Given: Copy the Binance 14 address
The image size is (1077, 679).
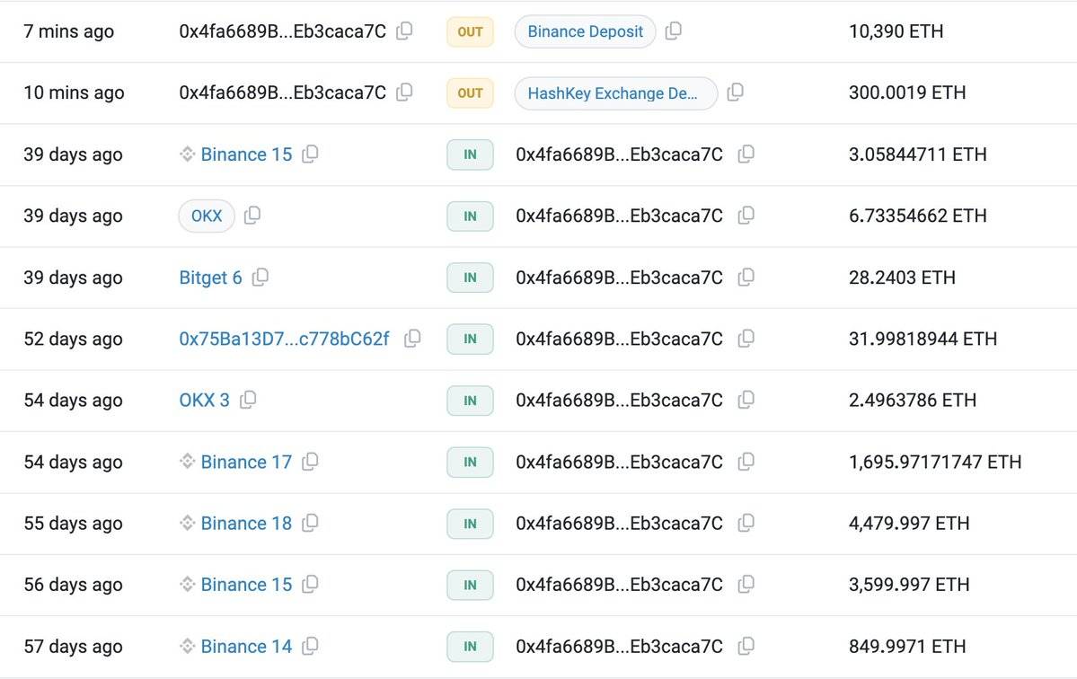Looking at the screenshot, I should pyautogui.click(x=311, y=646).
